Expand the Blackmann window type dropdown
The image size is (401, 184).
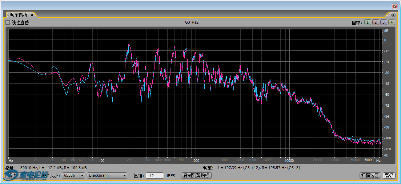[124, 176]
